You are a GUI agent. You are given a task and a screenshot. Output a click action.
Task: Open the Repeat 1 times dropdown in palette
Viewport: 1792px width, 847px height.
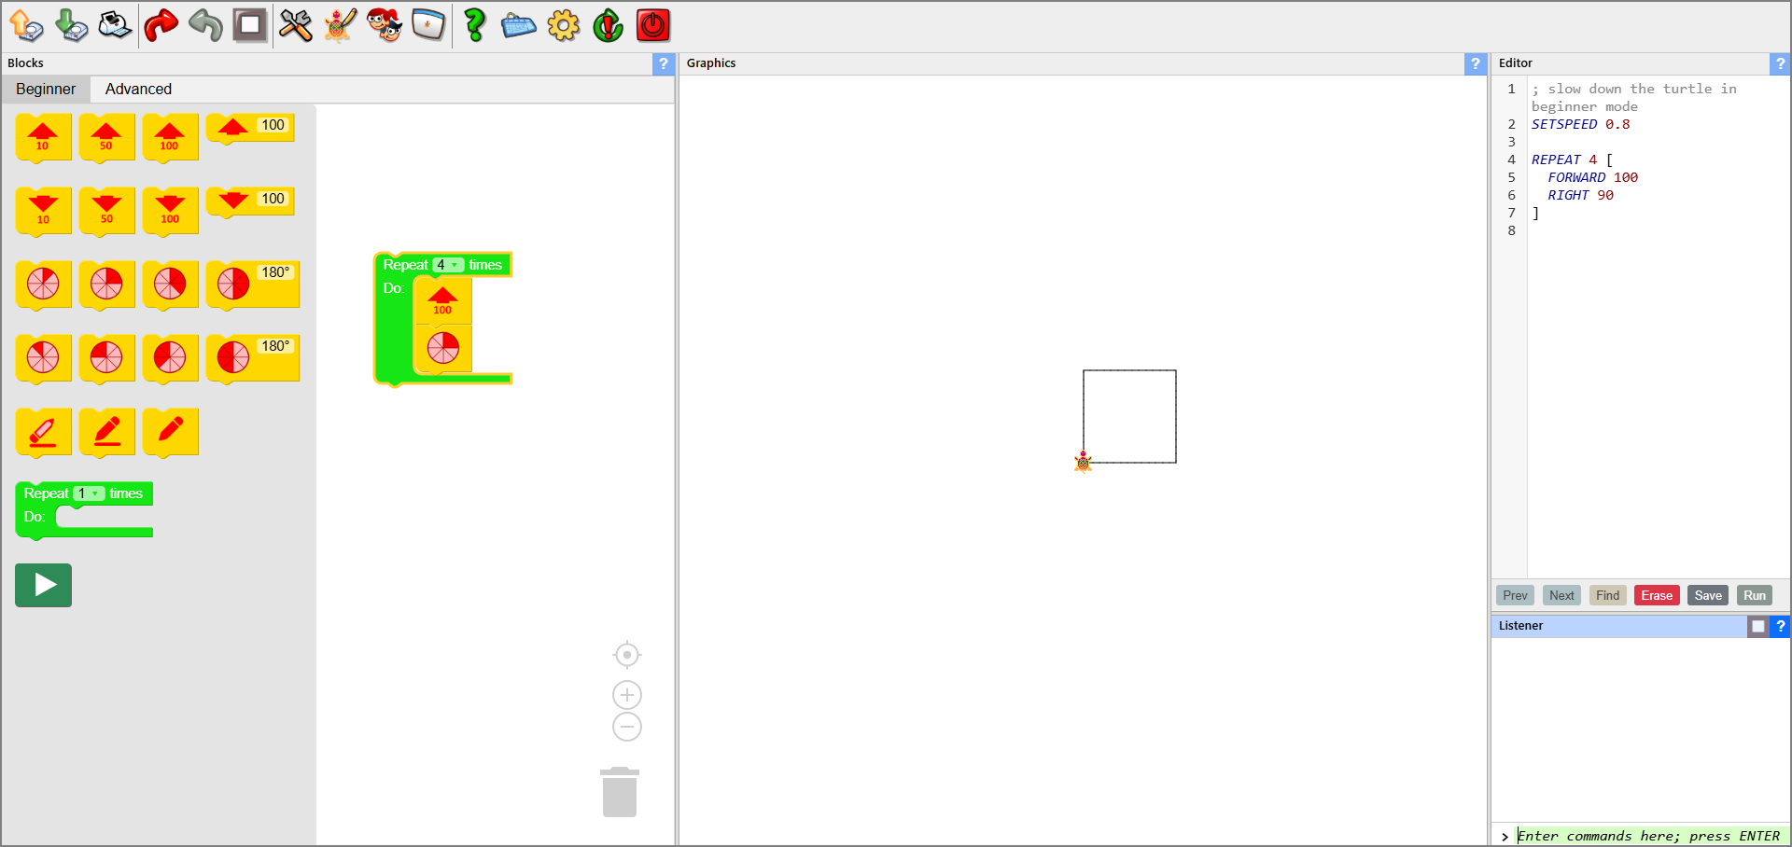tap(90, 493)
